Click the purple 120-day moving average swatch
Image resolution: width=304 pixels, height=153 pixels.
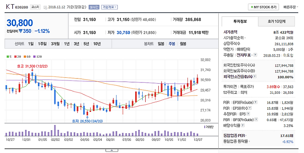click(x=35, y=57)
